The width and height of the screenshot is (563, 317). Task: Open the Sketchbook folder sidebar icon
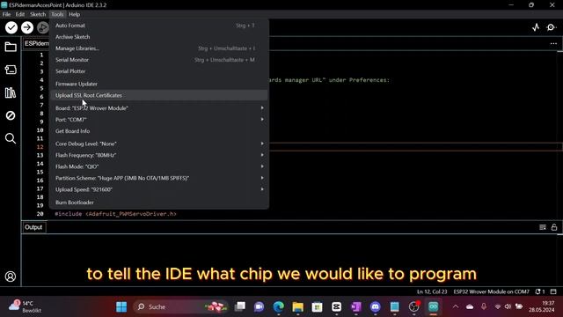(11, 47)
